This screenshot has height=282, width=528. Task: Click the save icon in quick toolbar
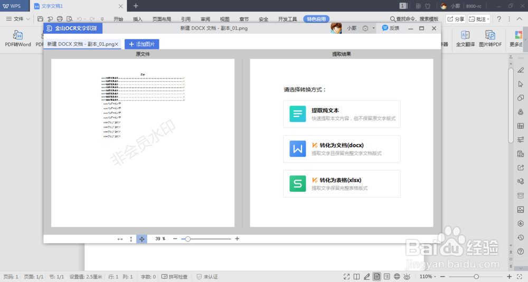point(40,19)
